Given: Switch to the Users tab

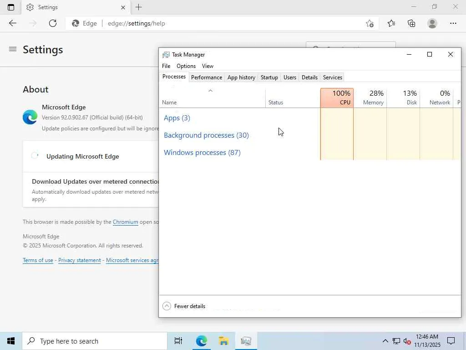Looking at the screenshot, I should click(290, 77).
